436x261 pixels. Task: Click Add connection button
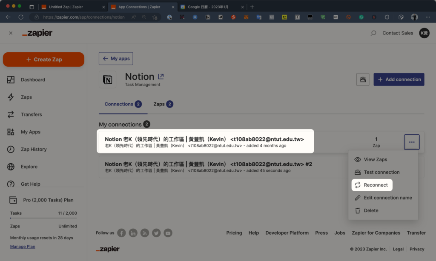point(399,79)
